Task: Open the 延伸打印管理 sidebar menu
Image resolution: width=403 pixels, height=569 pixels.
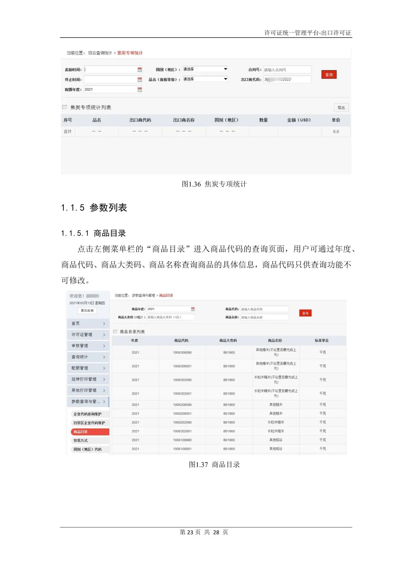Action: tap(88, 379)
